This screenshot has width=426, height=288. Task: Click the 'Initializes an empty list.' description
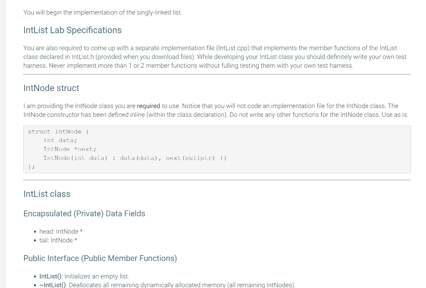click(97, 276)
